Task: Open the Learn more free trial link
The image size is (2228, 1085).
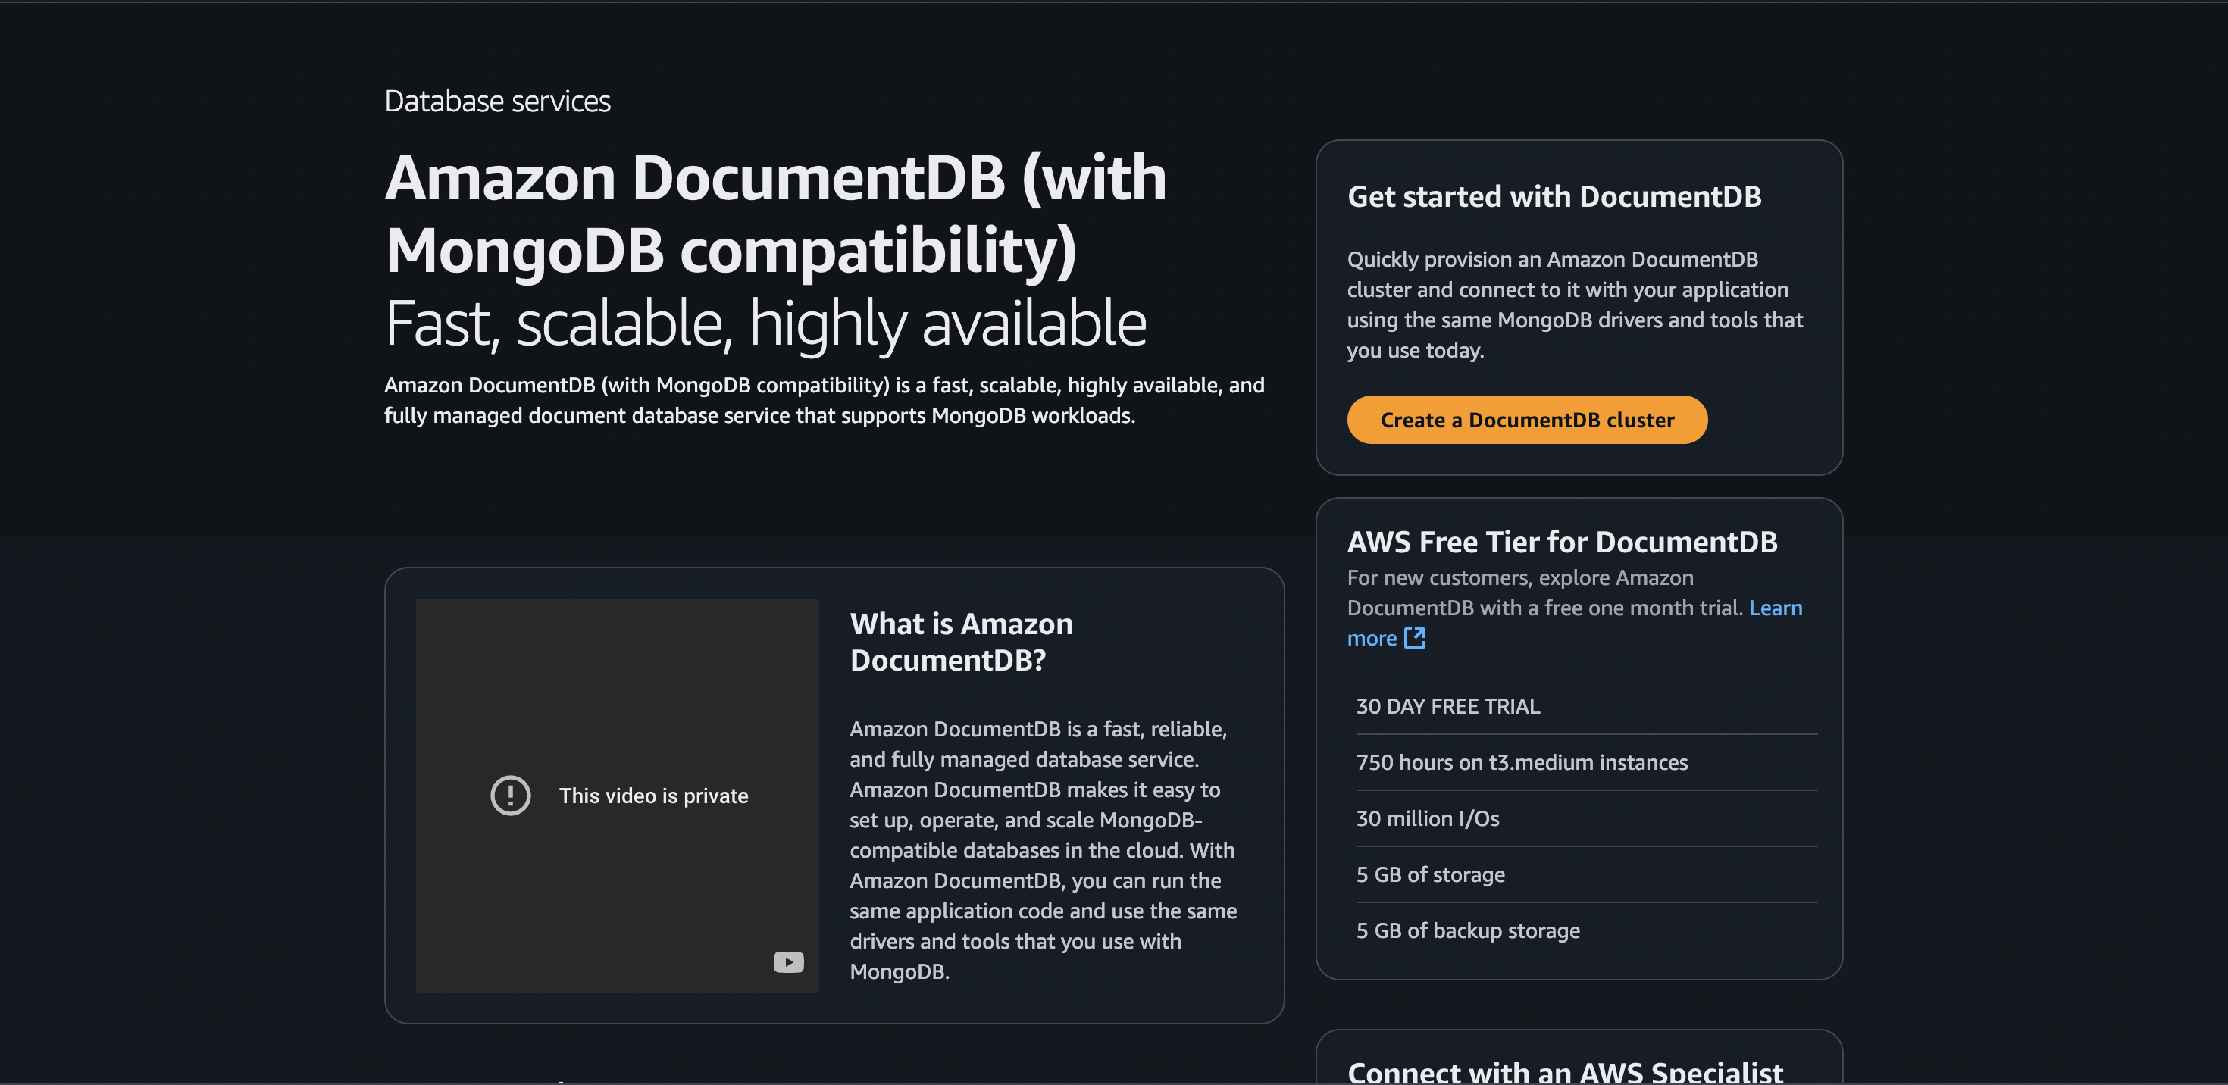Action: pyautogui.click(x=1775, y=608)
